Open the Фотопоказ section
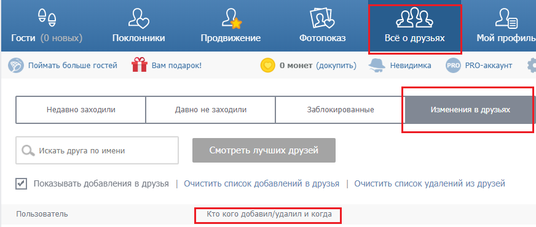The image size is (536, 227). click(x=322, y=26)
